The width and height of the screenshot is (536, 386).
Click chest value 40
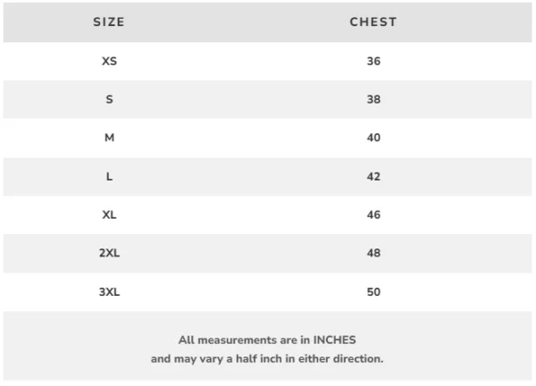(373, 138)
